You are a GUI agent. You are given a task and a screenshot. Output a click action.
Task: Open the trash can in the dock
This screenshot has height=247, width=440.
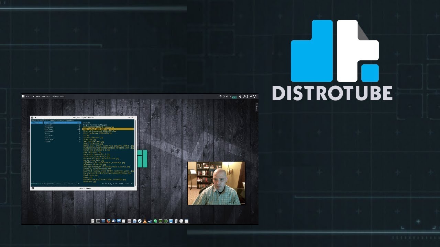point(176,221)
